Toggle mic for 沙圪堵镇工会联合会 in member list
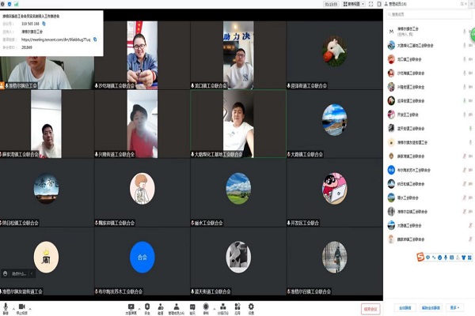The height and width of the screenshot is (316, 475). [465, 73]
